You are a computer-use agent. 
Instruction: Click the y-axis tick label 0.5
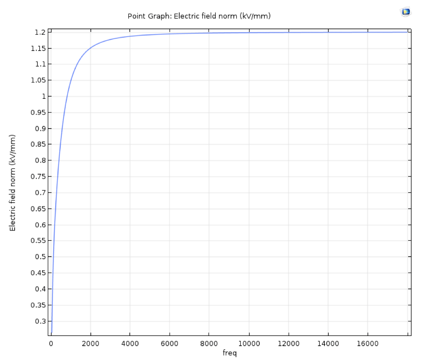pyautogui.click(x=40, y=257)
